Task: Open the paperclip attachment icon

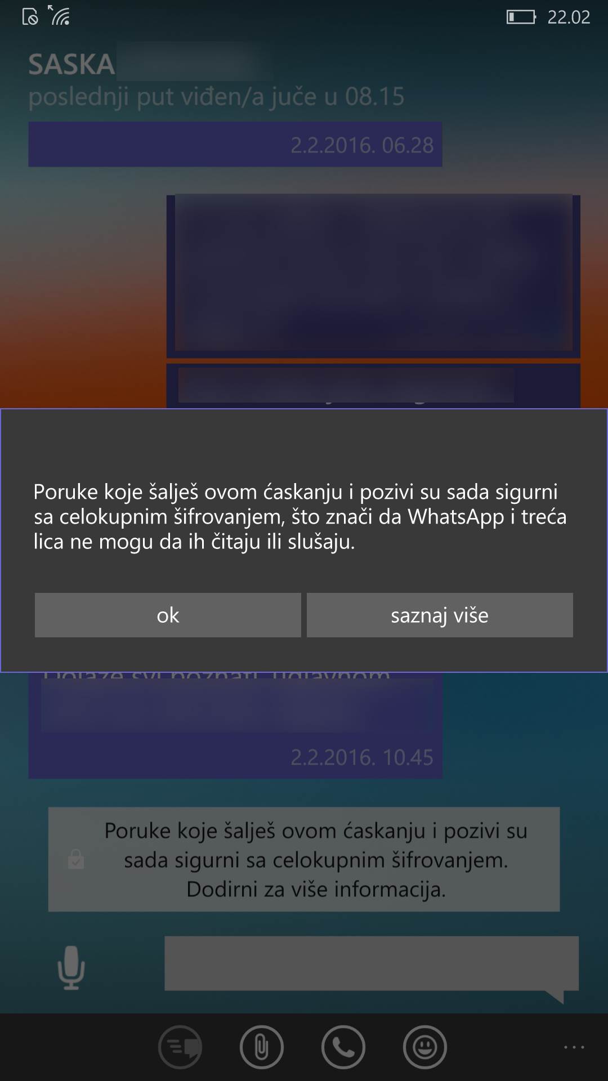Action: pos(262,1047)
